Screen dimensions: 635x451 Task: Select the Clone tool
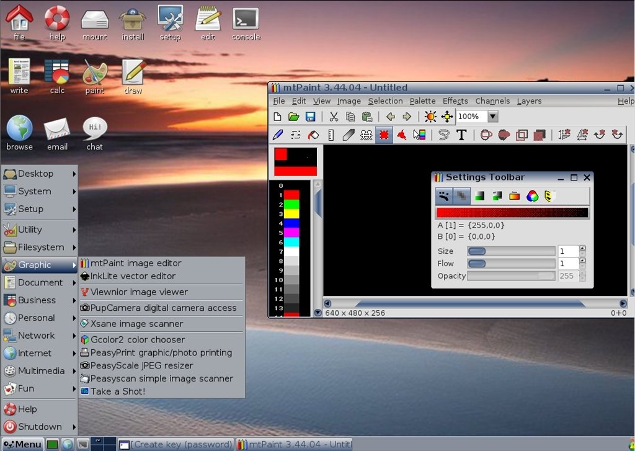[x=366, y=135]
